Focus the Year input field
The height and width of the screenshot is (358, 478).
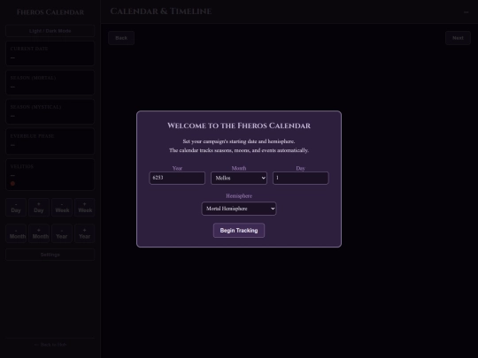177,178
